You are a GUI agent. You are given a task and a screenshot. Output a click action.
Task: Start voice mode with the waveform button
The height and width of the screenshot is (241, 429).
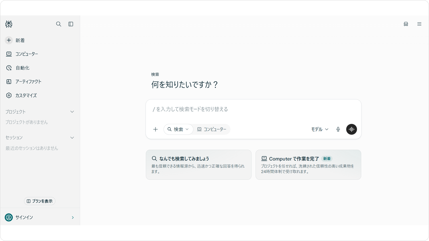pyautogui.click(x=352, y=129)
